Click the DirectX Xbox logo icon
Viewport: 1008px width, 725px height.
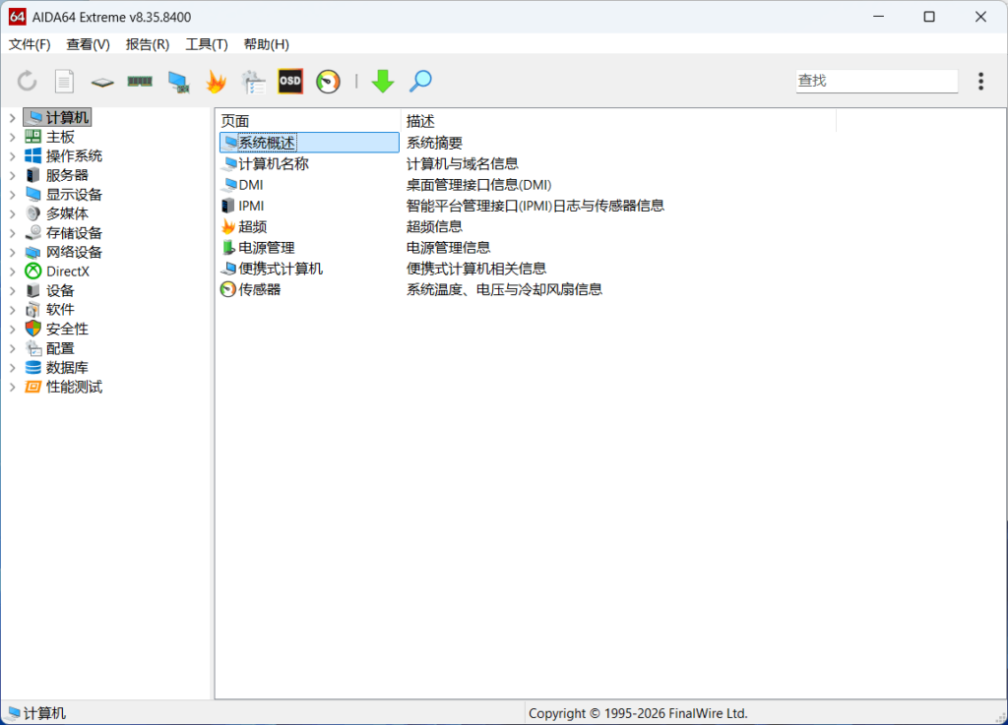pos(32,272)
